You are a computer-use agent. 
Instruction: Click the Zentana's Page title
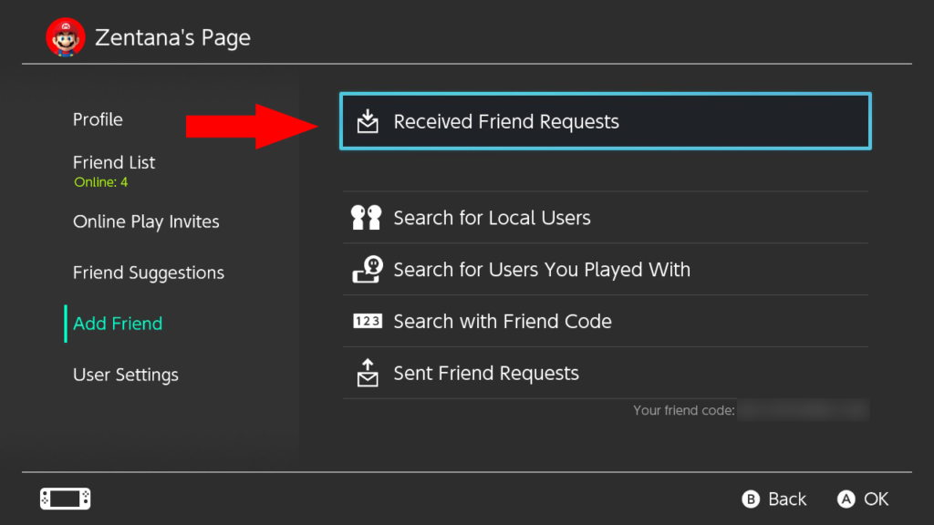(172, 37)
